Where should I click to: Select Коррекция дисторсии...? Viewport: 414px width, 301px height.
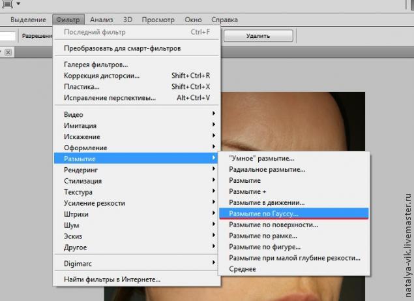point(137,76)
